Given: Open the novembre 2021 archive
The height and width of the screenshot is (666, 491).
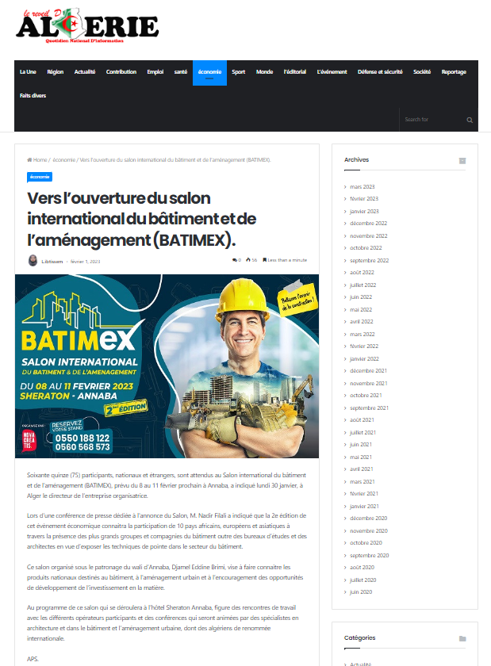Looking at the screenshot, I should point(369,384).
